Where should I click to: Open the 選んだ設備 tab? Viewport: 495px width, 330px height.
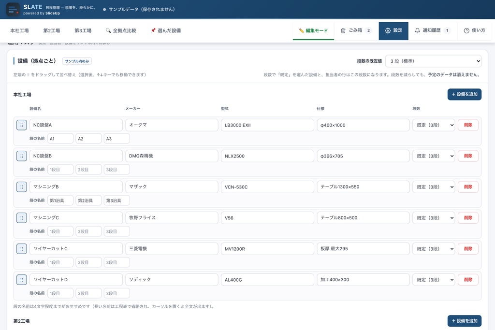pos(166,30)
